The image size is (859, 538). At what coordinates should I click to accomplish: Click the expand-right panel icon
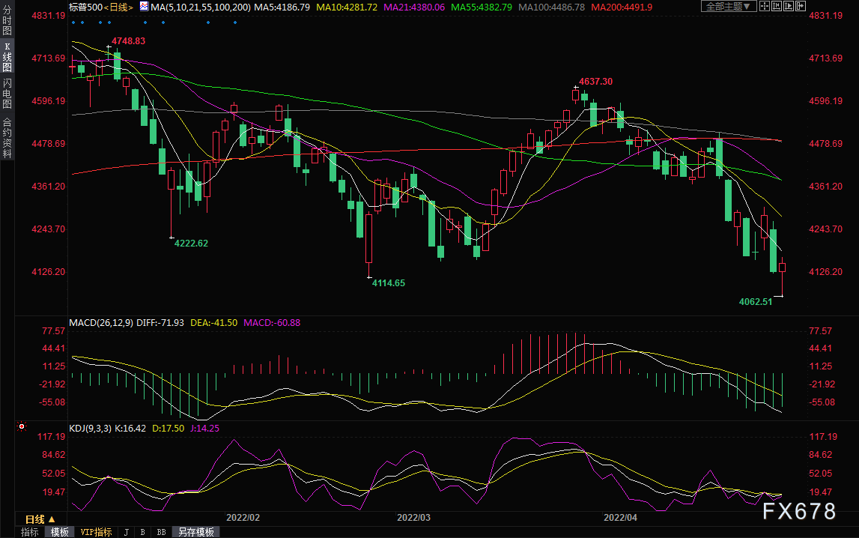pos(801,7)
